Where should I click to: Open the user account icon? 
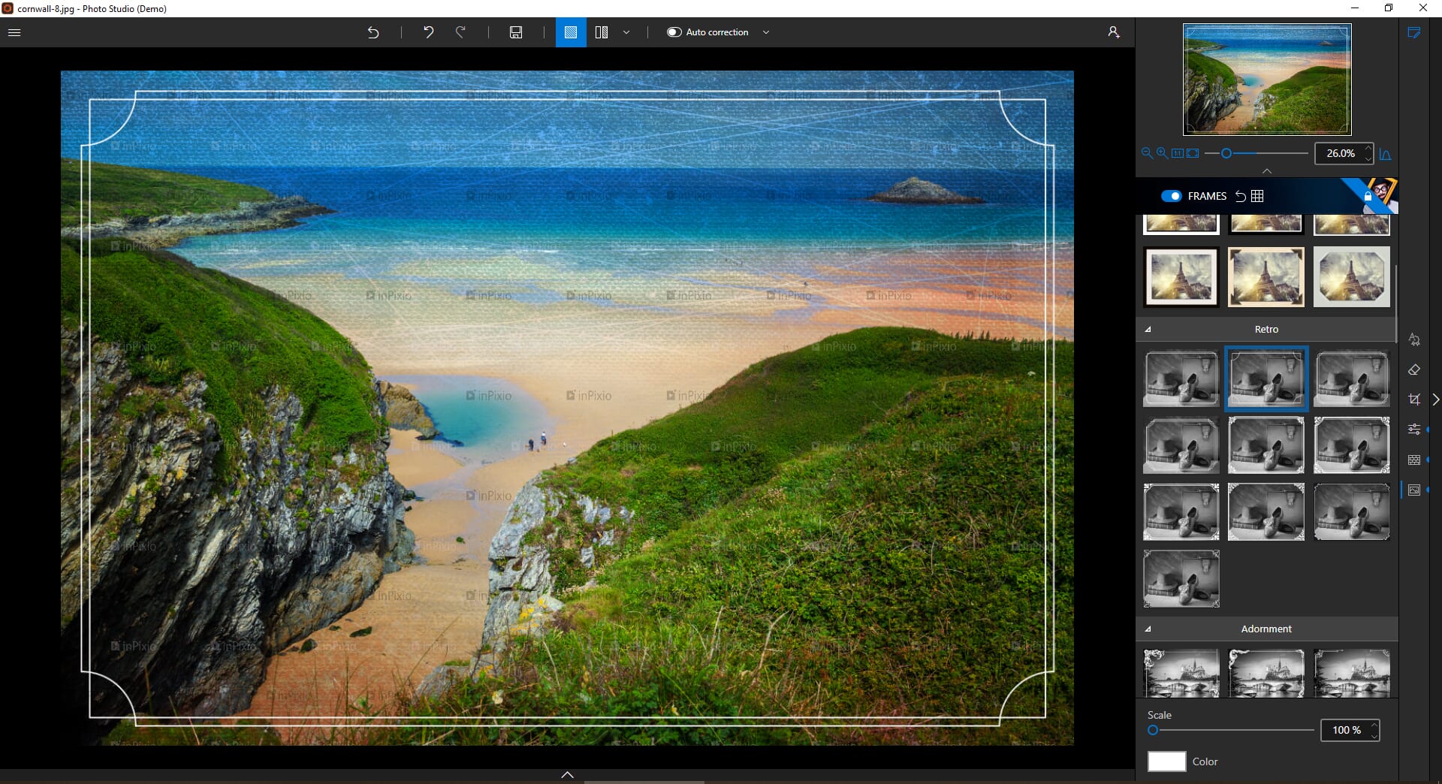coord(1113,32)
